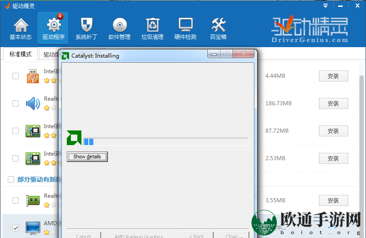Click the AMD logo in Catalyst title bar
This screenshot has height=238, width=366.
point(65,56)
